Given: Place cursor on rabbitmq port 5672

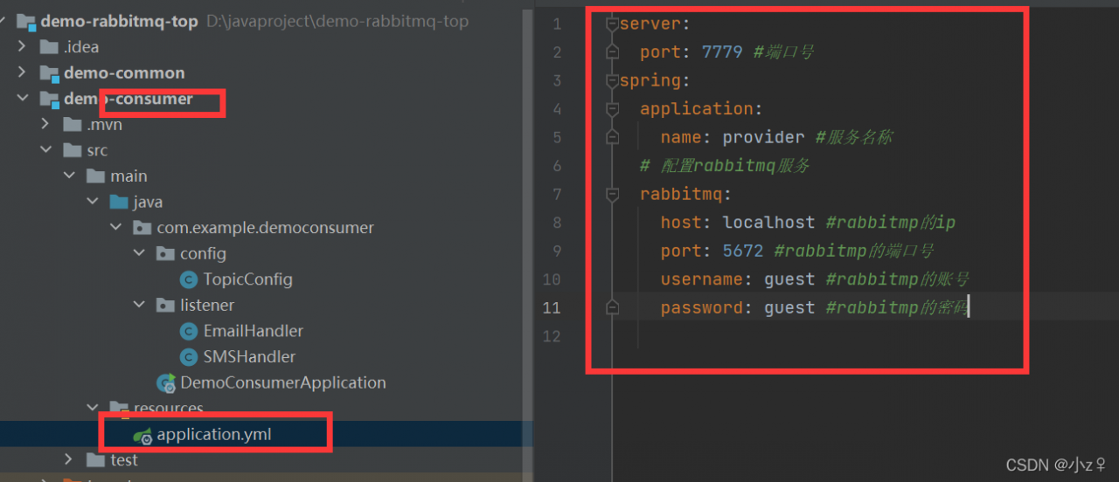Looking at the screenshot, I should coord(743,251).
